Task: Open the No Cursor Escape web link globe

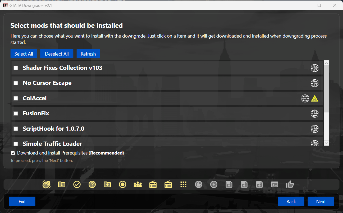Action: pos(315,83)
